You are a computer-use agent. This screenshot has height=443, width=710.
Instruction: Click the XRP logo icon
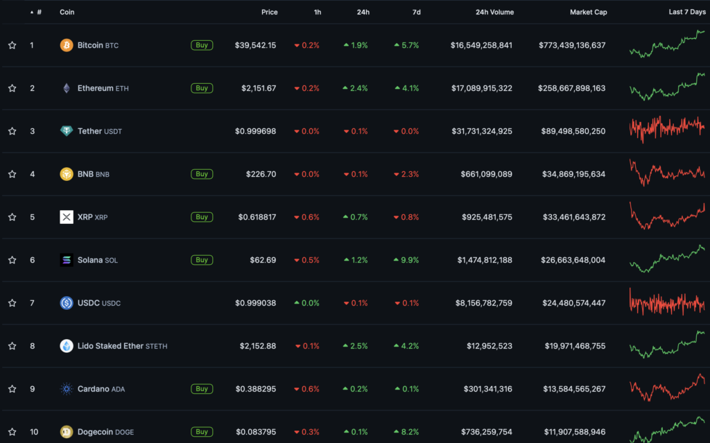[x=67, y=217]
